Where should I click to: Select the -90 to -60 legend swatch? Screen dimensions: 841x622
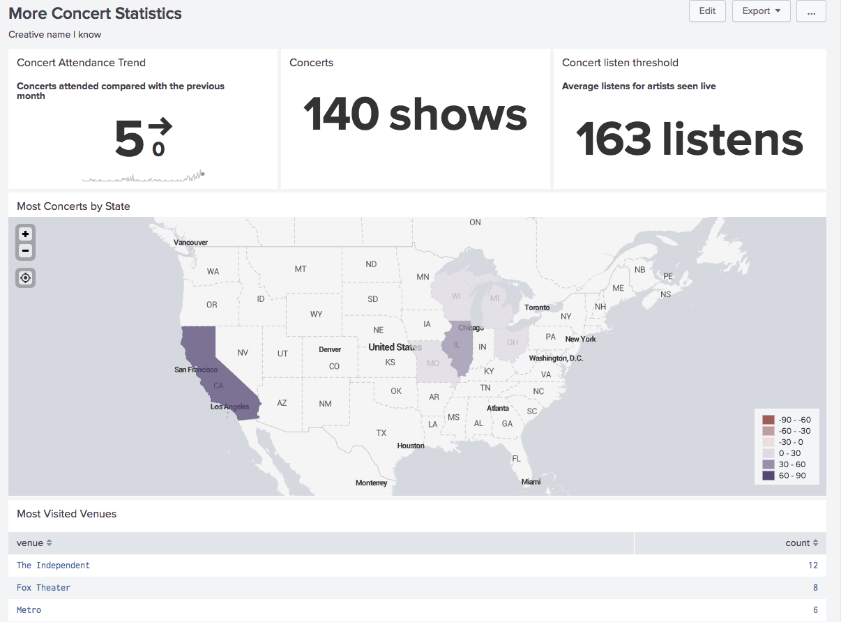[x=768, y=420]
